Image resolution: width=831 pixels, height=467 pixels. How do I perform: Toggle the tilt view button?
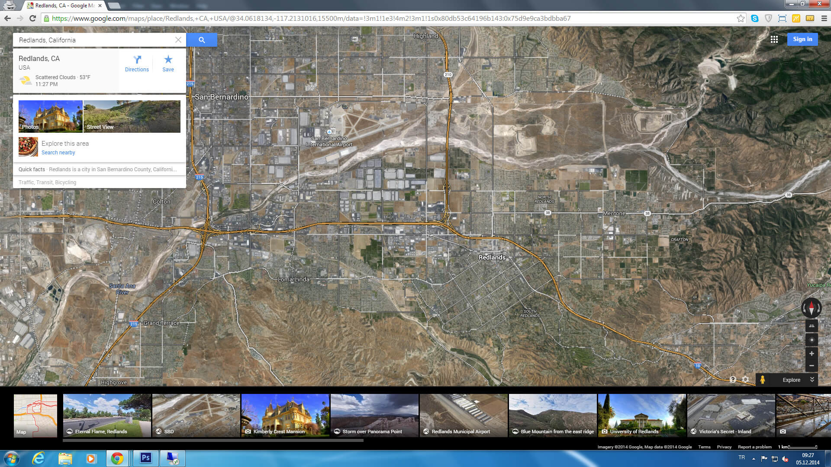[x=812, y=326]
